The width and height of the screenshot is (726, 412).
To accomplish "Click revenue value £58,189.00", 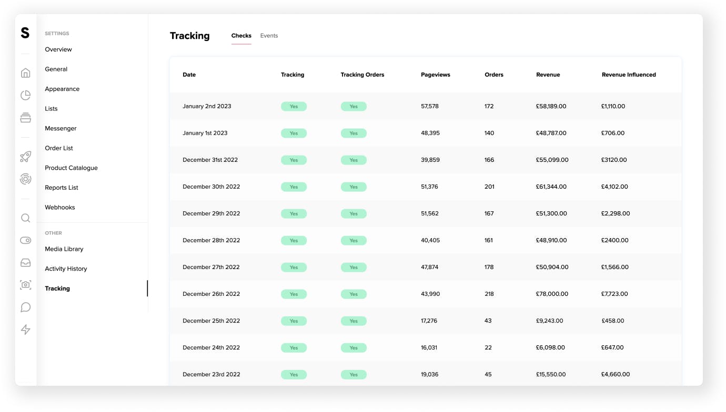I will (551, 106).
